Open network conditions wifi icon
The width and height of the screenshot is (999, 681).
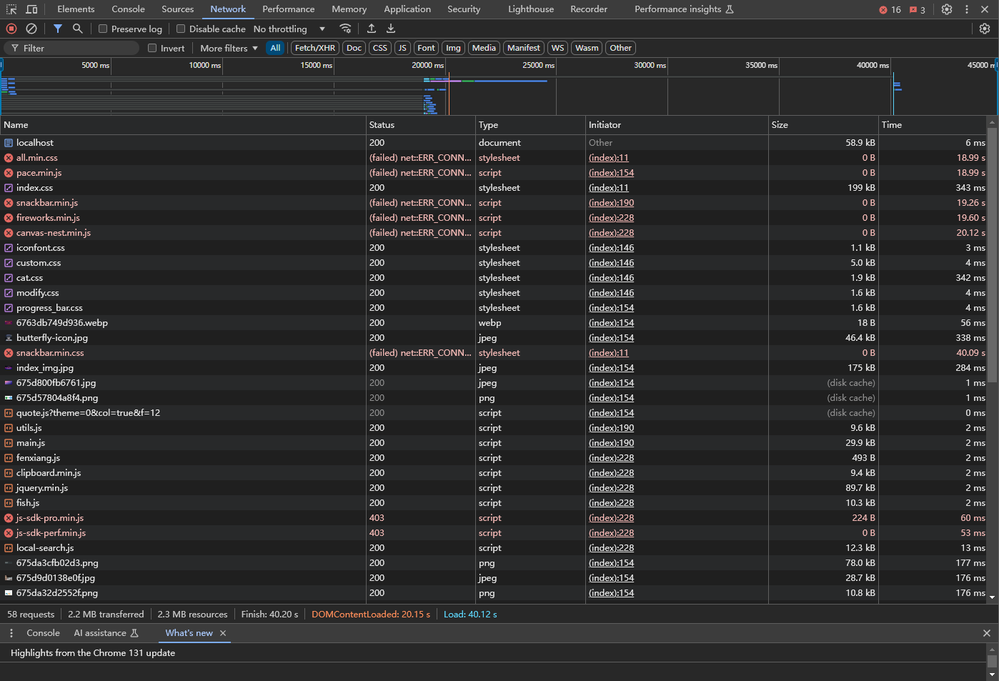coord(346,29)
